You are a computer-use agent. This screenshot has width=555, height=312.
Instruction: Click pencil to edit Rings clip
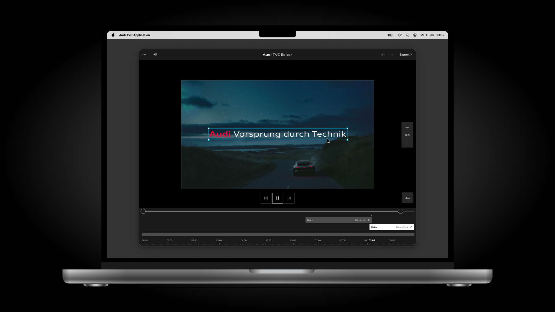tap(369, 220)
